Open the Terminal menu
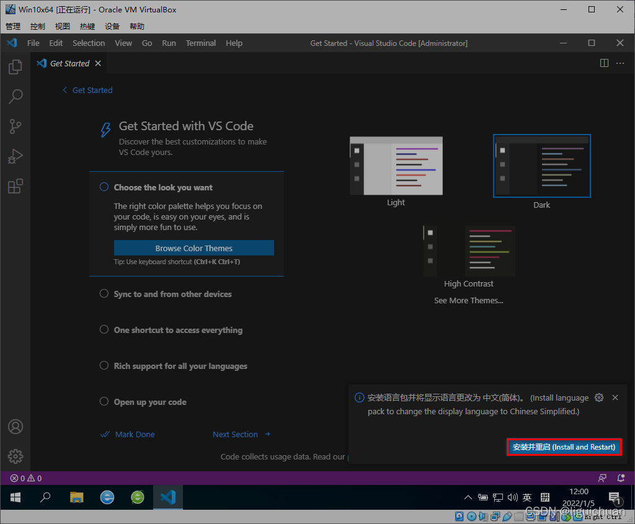 [x=201, y=43]
